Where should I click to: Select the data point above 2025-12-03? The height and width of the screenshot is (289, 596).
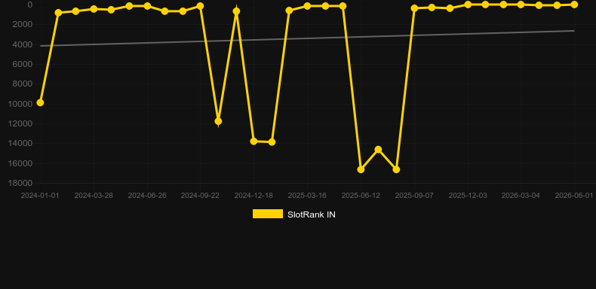468,5
